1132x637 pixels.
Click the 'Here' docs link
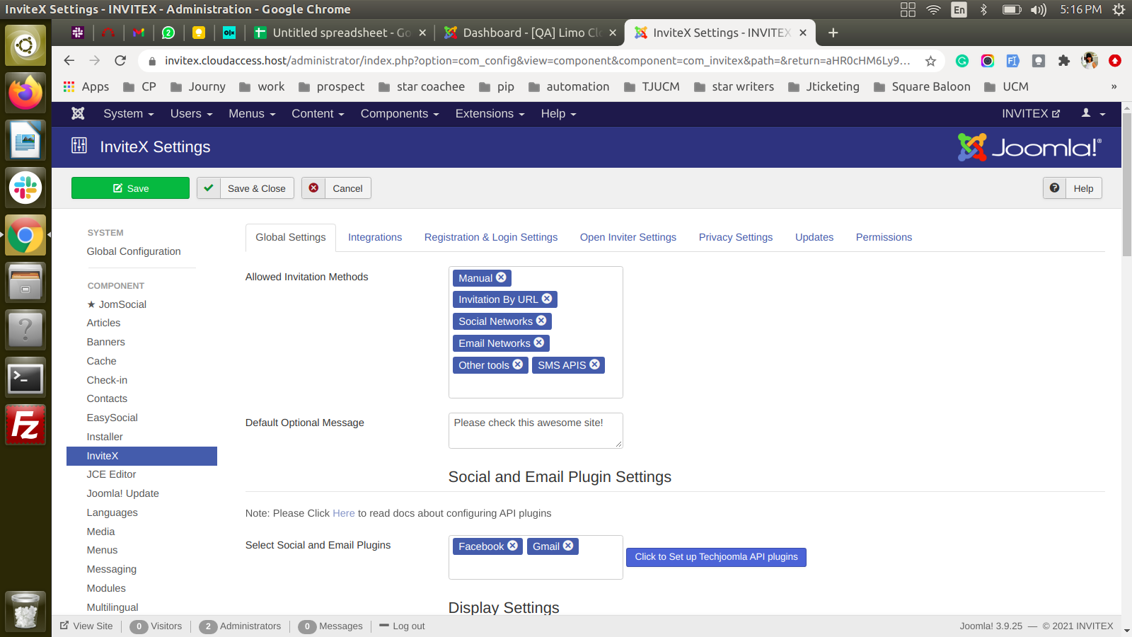(343, 513)
